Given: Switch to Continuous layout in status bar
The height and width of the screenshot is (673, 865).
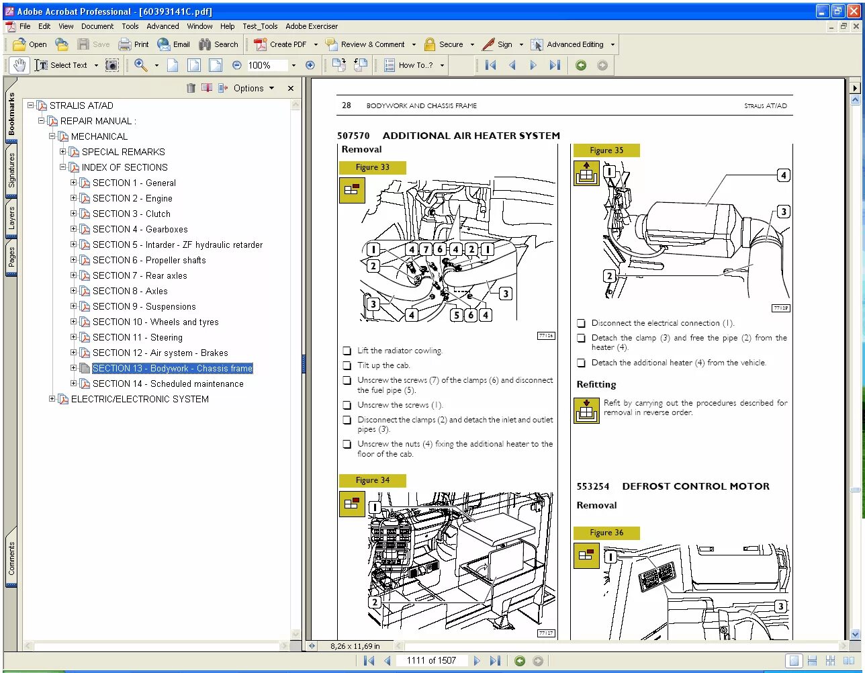Looking at the screenshot, I should point(812,661).
